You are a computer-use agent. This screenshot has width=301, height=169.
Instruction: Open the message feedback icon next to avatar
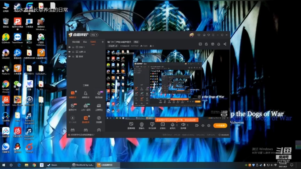199,35
